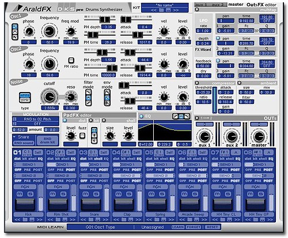Click the MIDI FORGET button
This screenshot has width=288, height=238.
pyautogui.click(x=194, y=227)
